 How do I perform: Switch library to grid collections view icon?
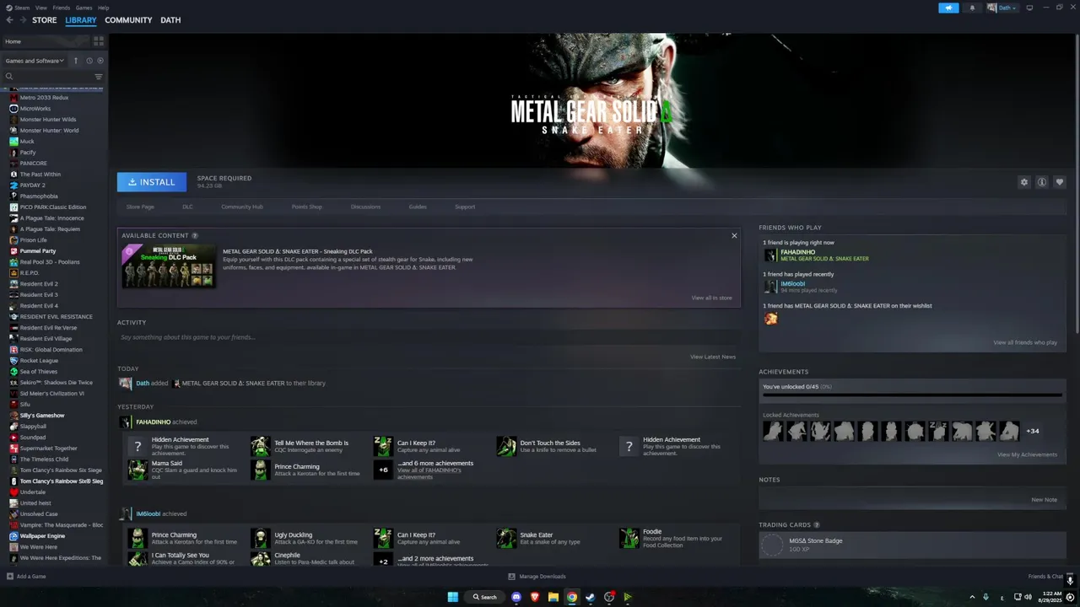coord(99,40)
